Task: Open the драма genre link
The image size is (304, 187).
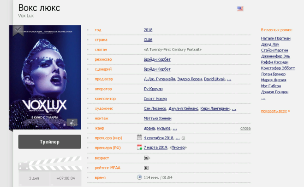Action: [x=149, y=128]
